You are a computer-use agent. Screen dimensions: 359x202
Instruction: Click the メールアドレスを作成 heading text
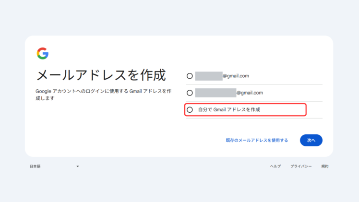101,75
